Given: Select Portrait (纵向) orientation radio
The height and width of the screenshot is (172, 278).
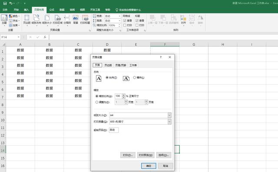Looking at the screenshot, I should coord(107,77).
